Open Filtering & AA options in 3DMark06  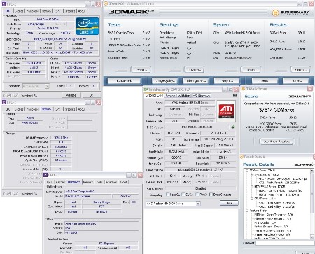click(196, 81)
